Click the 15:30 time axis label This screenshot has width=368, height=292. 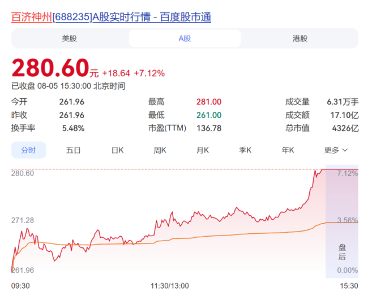tap(349, 286)
